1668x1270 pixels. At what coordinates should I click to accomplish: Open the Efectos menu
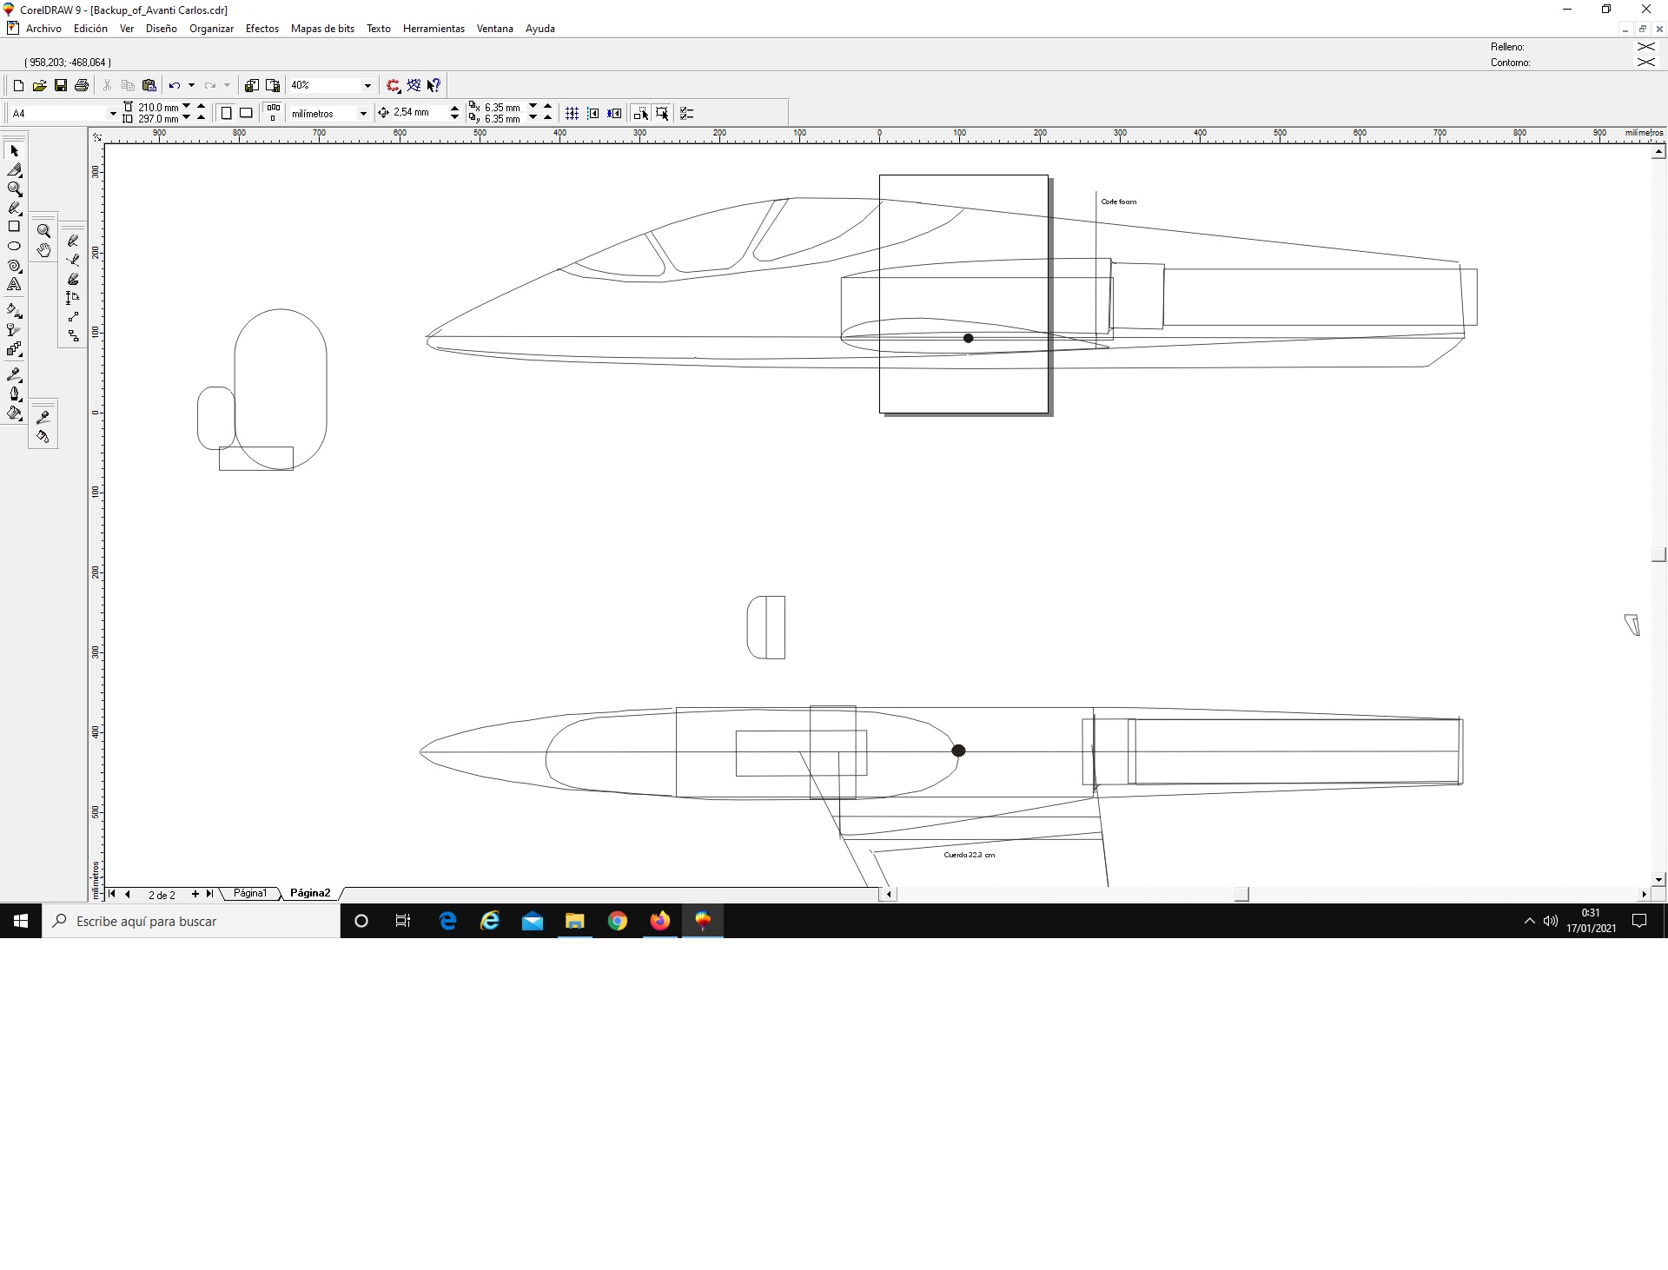[261, 29]
